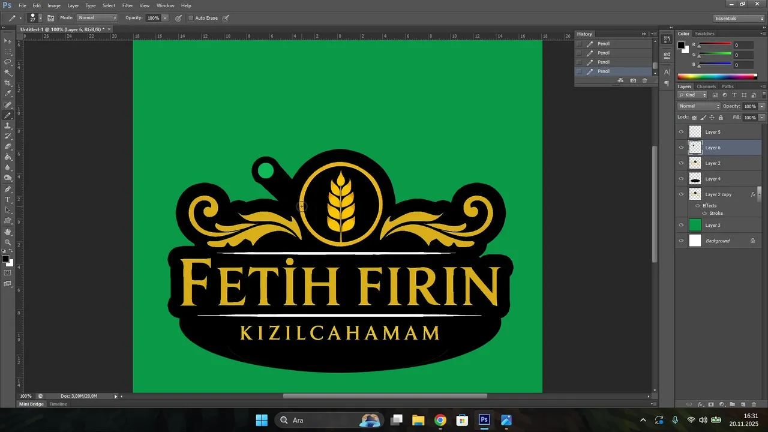
Task: Open options bar Opacity slider arrow
Action: point(165,18)
